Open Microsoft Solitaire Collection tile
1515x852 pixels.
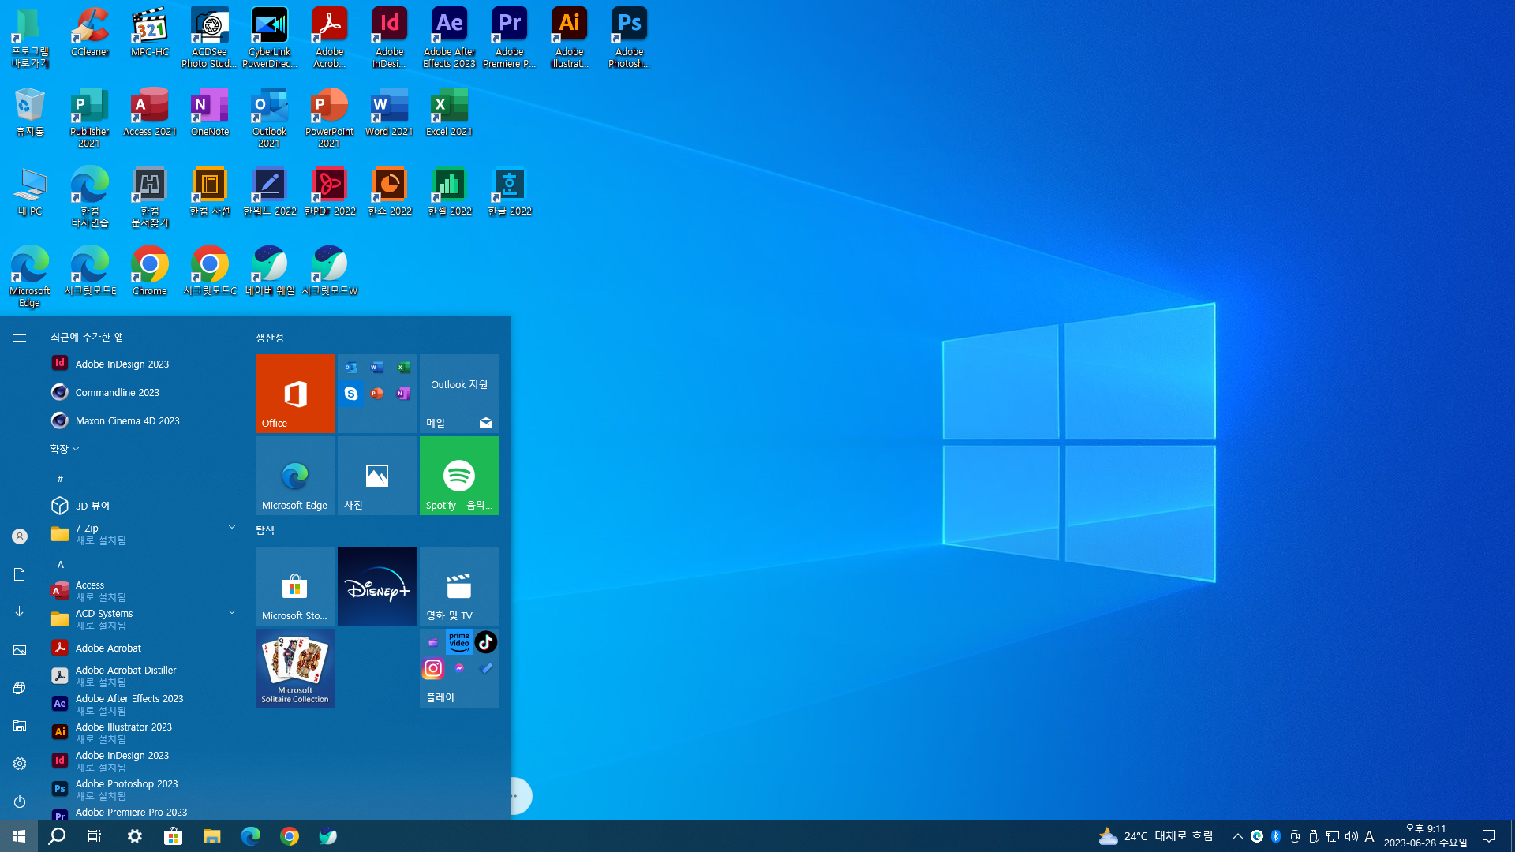coord(294,668)
